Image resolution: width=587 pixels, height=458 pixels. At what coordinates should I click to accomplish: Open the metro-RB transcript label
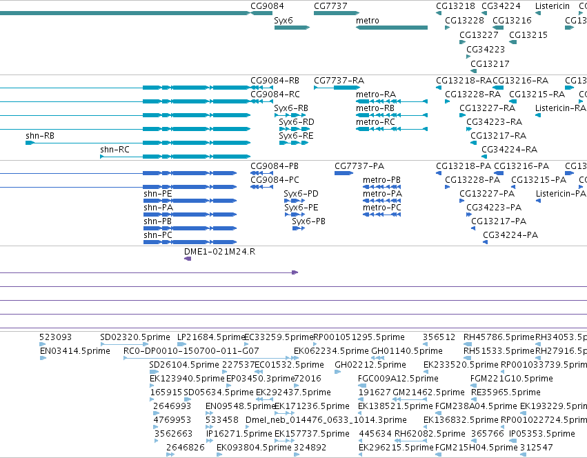point(375,108)
